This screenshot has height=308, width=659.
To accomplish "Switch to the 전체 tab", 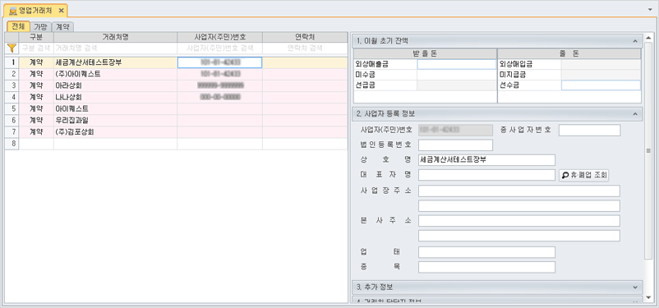I will 18,26.
